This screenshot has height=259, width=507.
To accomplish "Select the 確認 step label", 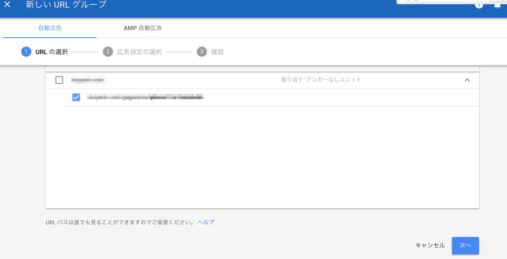I will point(217,52).
